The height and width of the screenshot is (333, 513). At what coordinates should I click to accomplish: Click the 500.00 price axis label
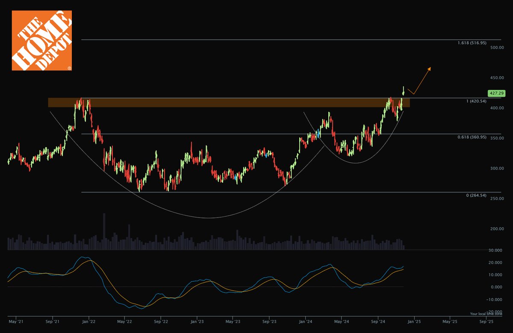pos(496,48)
